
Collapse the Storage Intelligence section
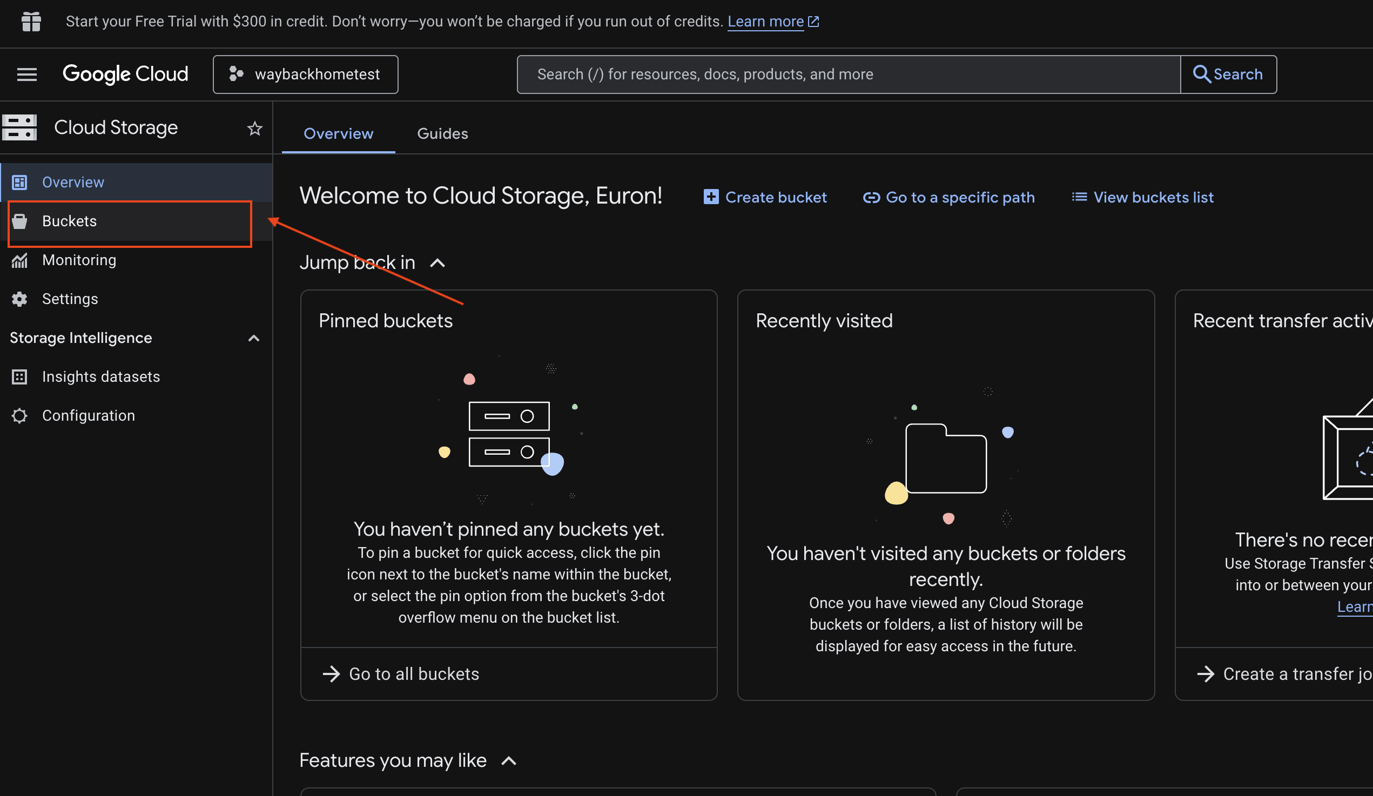coord(253,339)
